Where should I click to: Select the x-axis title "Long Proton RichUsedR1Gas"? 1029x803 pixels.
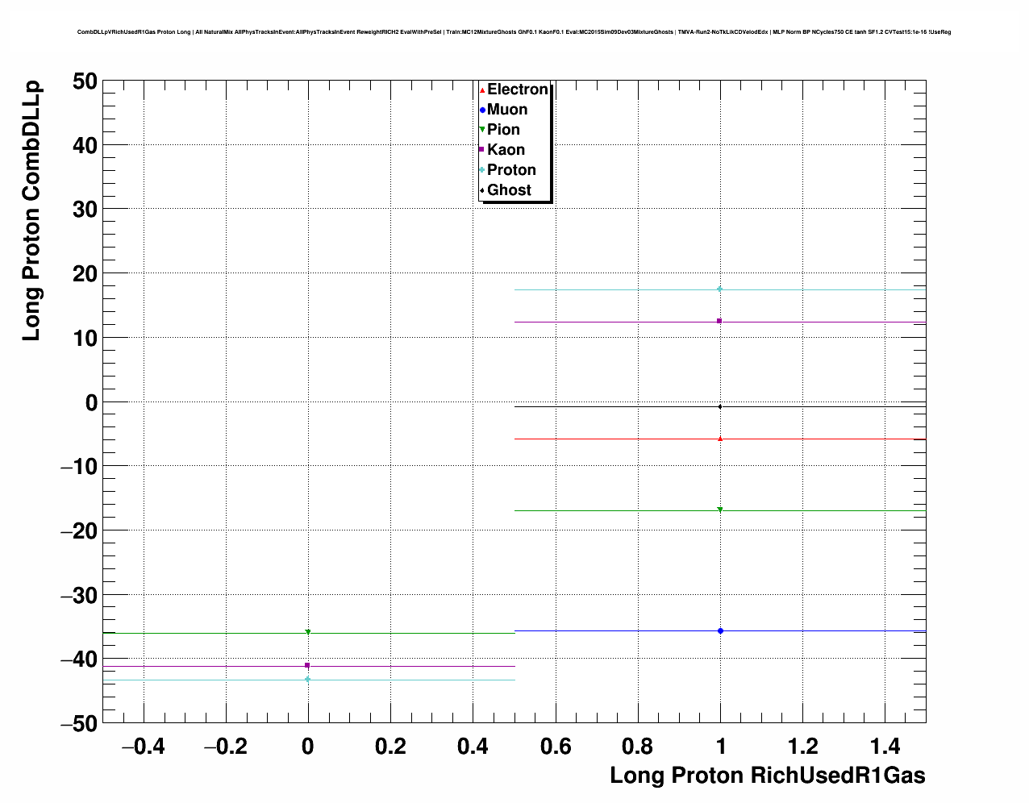(x=767, y=776)
